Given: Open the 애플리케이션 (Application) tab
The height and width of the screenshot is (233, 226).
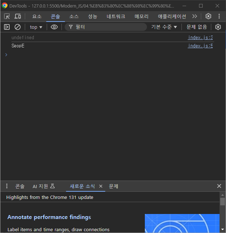Looking at the screenshot, I should (172, 17).
